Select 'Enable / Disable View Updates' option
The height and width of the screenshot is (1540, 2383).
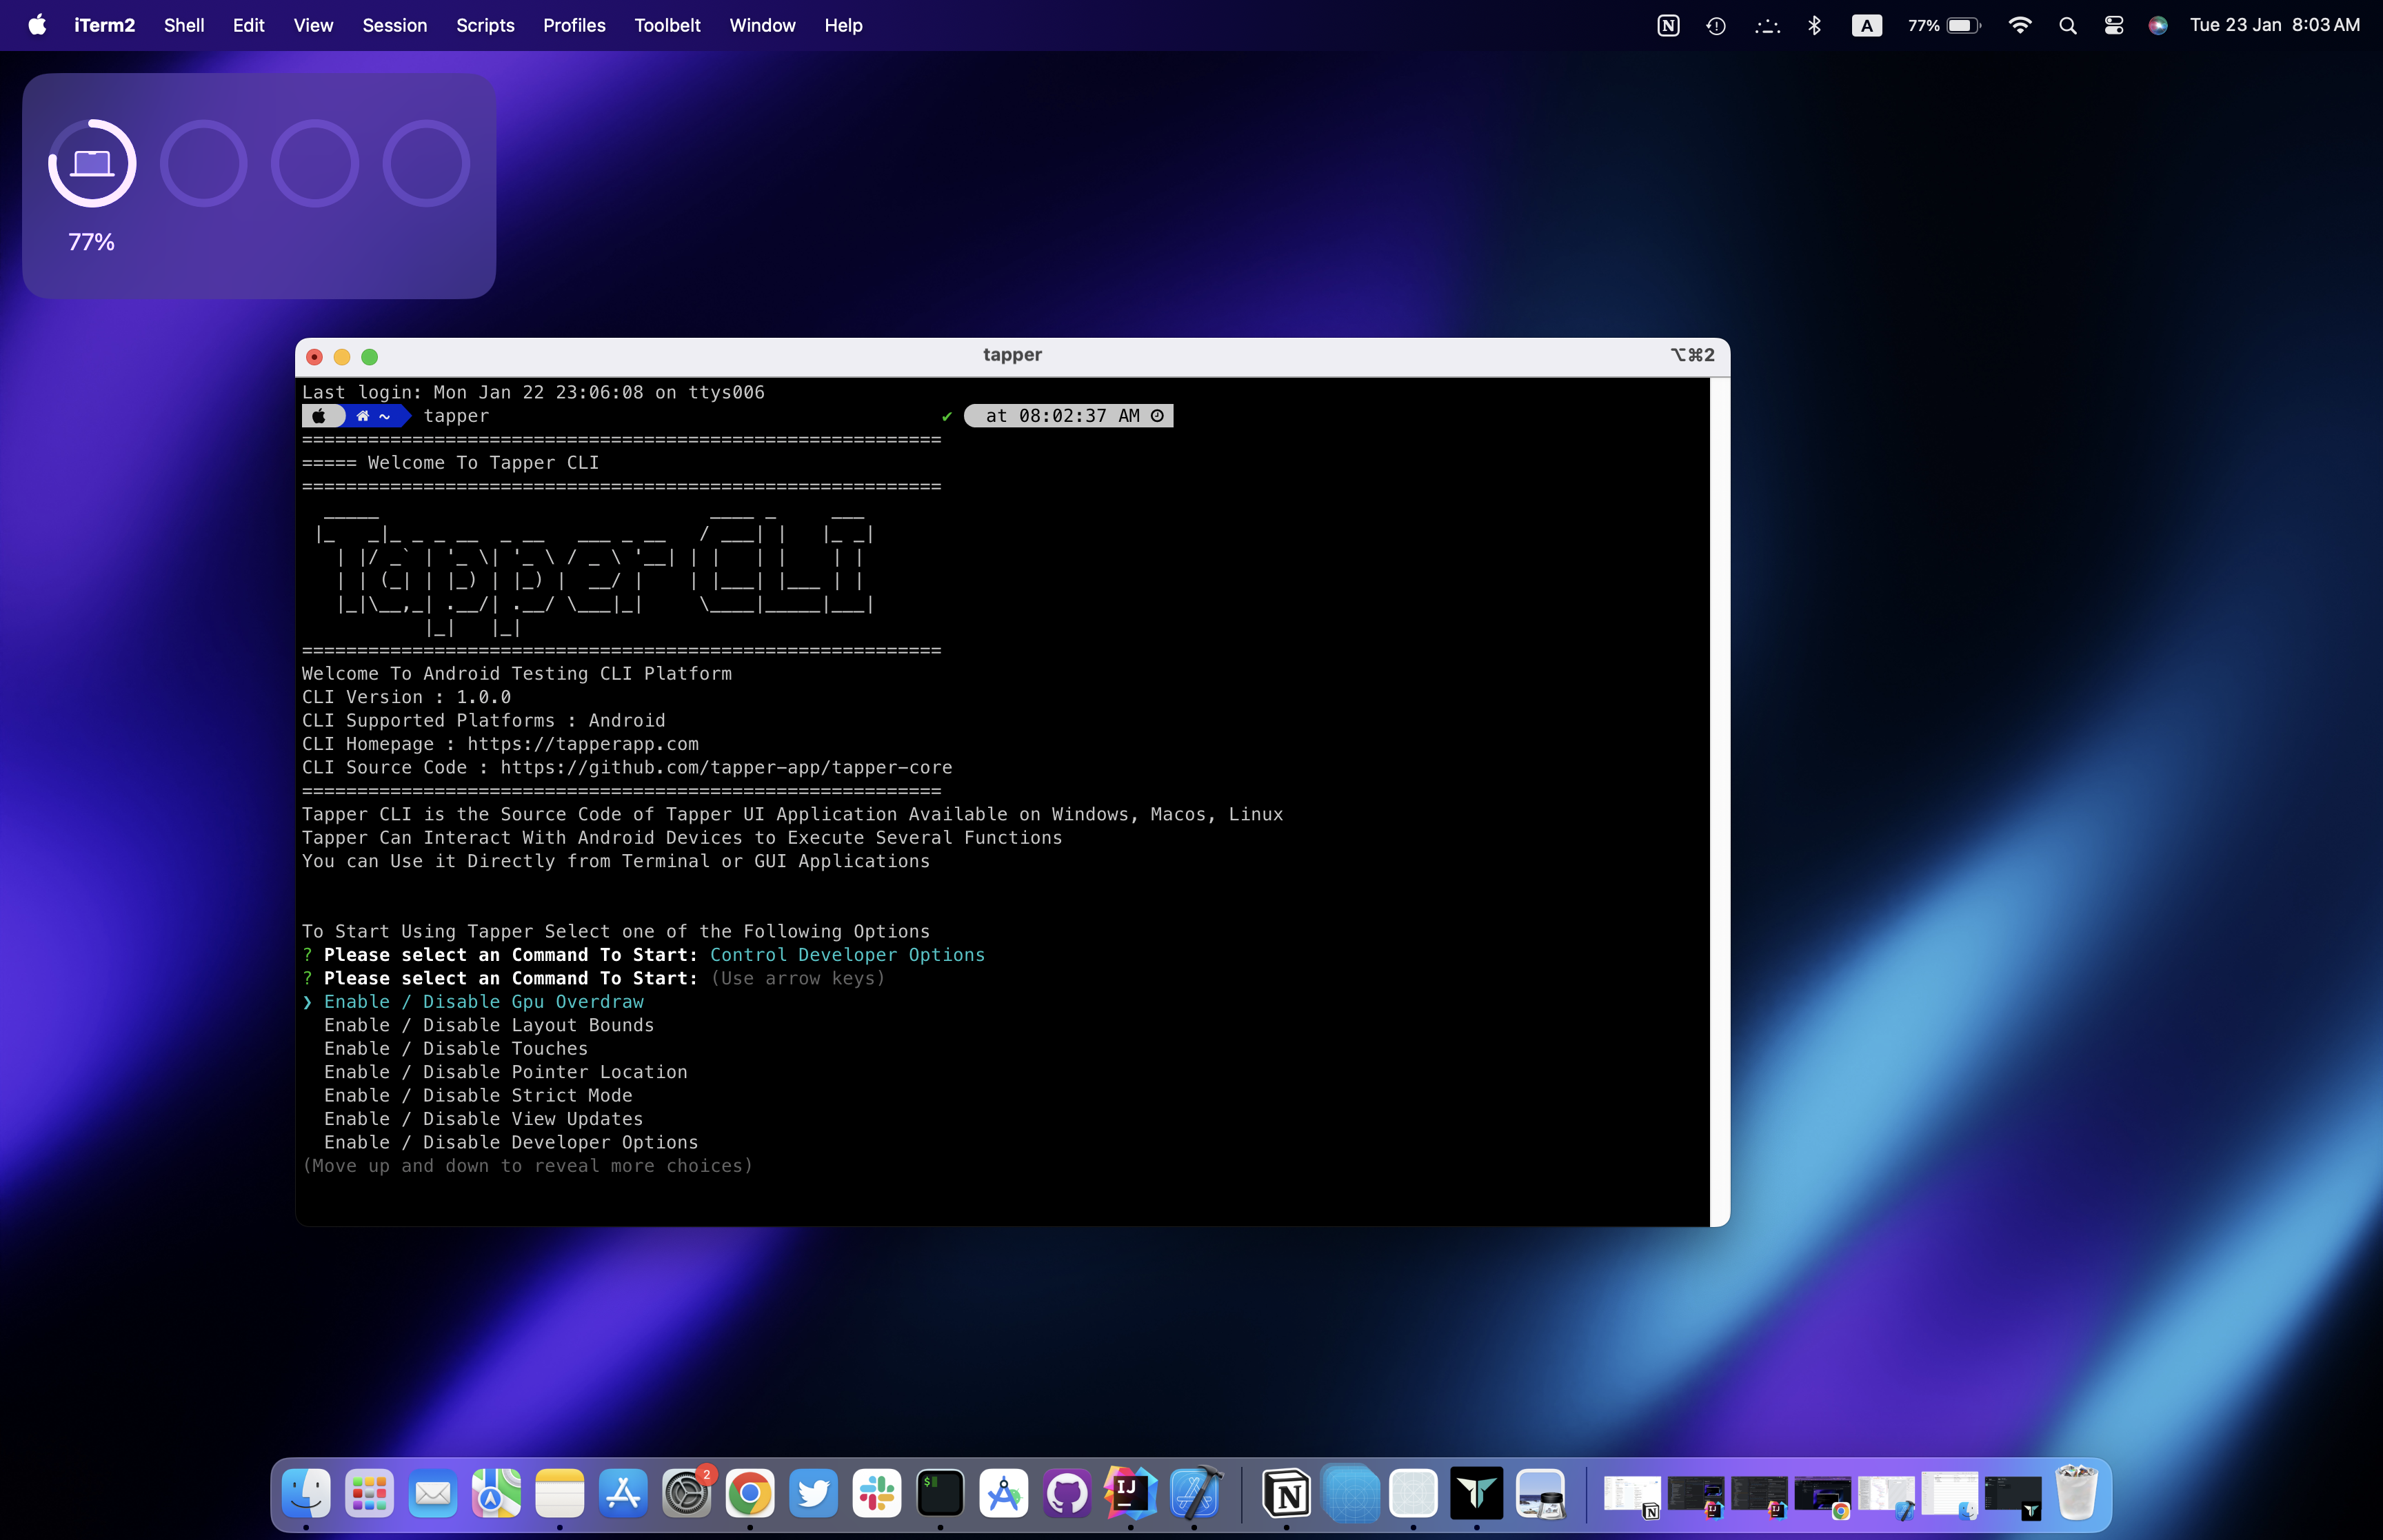click(483, 1119)
